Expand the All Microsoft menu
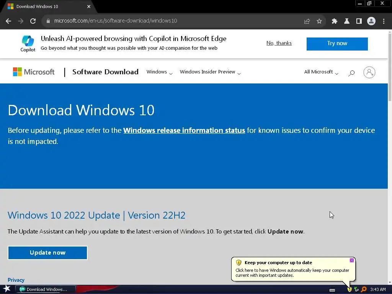 pyautogui.click(x=321, y=72)
